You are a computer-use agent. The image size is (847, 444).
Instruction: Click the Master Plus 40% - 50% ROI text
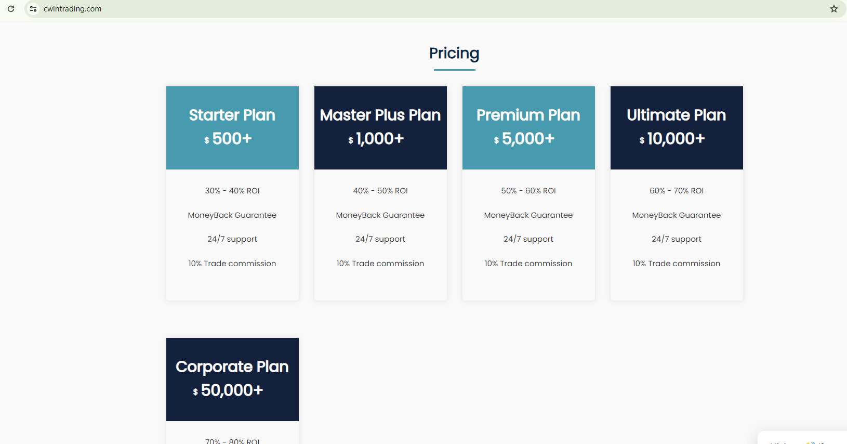pyautogui.click(x=380, y=191)
